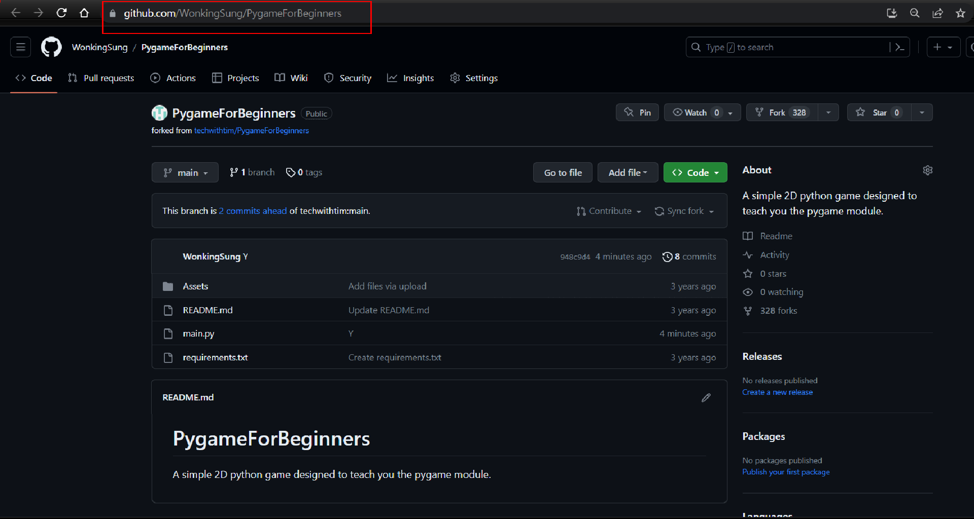Open the main.py file
The image size is (974, 519).
click(198, 334)
